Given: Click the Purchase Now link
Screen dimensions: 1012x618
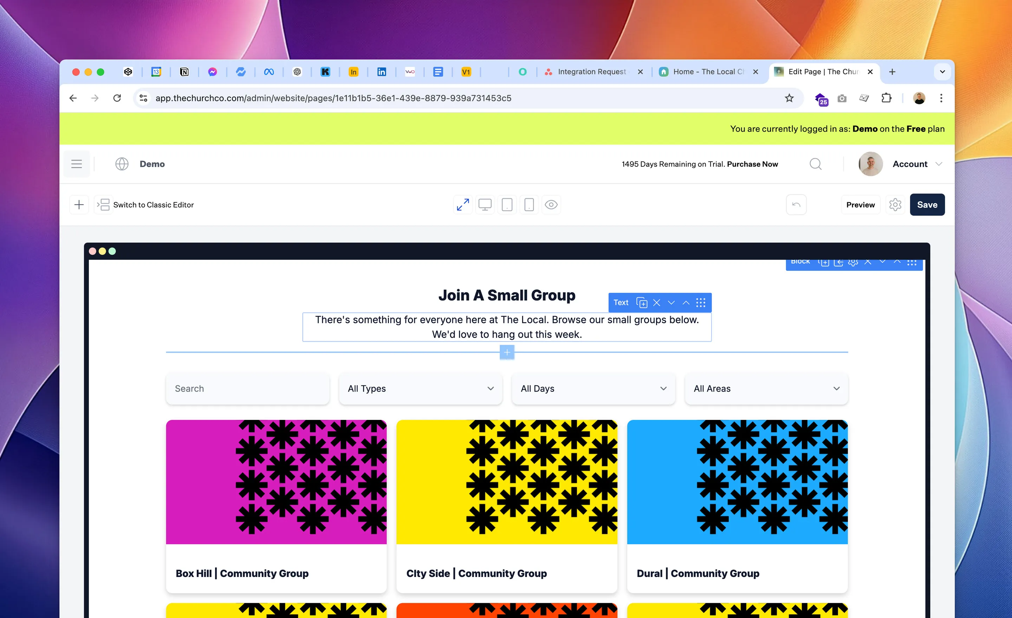Looking at the screenshot, I should point(752,164).
